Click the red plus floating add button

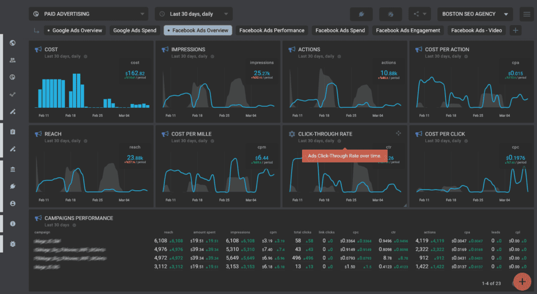(x=522, y=282)
